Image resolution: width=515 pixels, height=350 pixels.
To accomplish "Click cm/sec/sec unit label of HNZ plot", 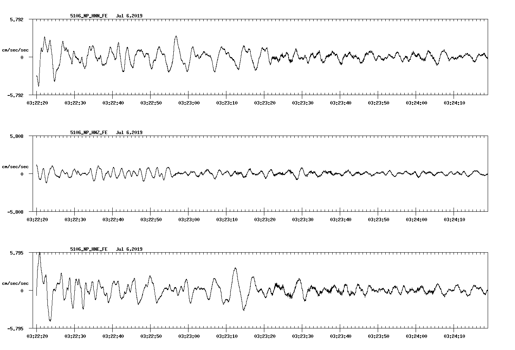I will (15, 167).
